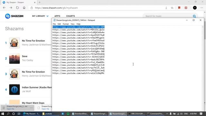Click No Time For Emotion thumbnail, row 1

[x=14, y=43]
